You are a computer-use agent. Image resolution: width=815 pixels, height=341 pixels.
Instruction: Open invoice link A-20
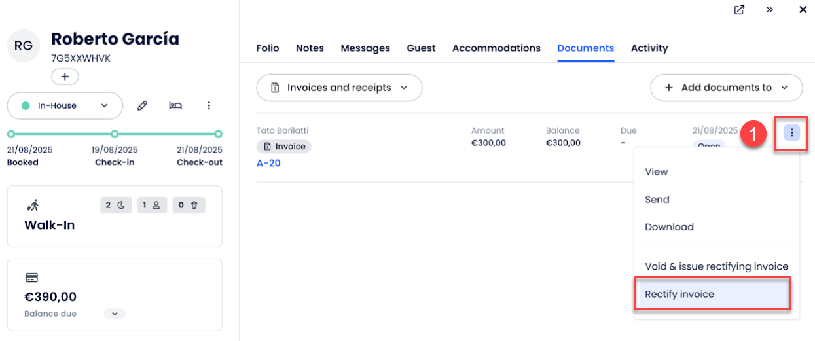click(x=268, y=163)
